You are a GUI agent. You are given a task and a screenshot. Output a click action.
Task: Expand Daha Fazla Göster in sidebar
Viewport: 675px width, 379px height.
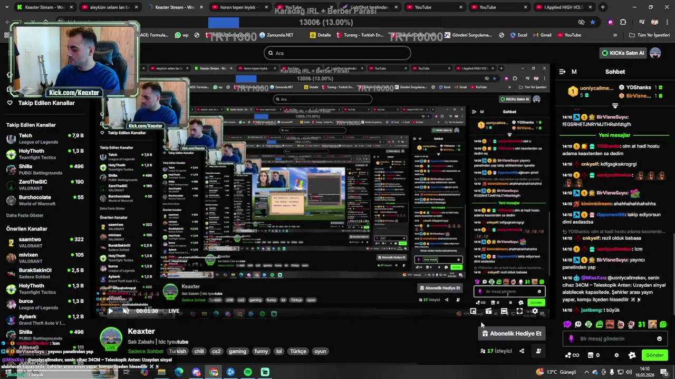pos(25,215)
